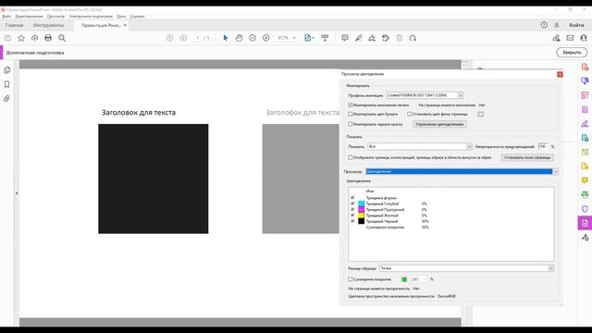Select the highlighter pen tool
This screenshot has width=592, height=333.
(358, 38)
